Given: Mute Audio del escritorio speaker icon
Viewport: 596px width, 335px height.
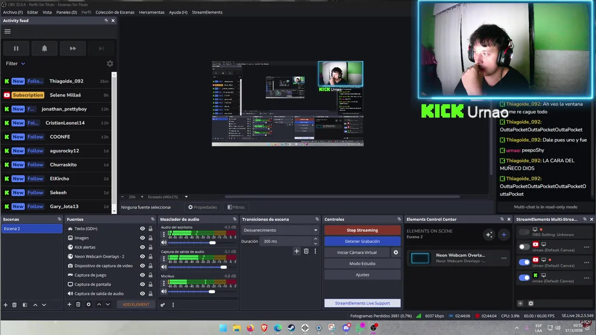Looking at the screenshot, I should click(164, 242).
